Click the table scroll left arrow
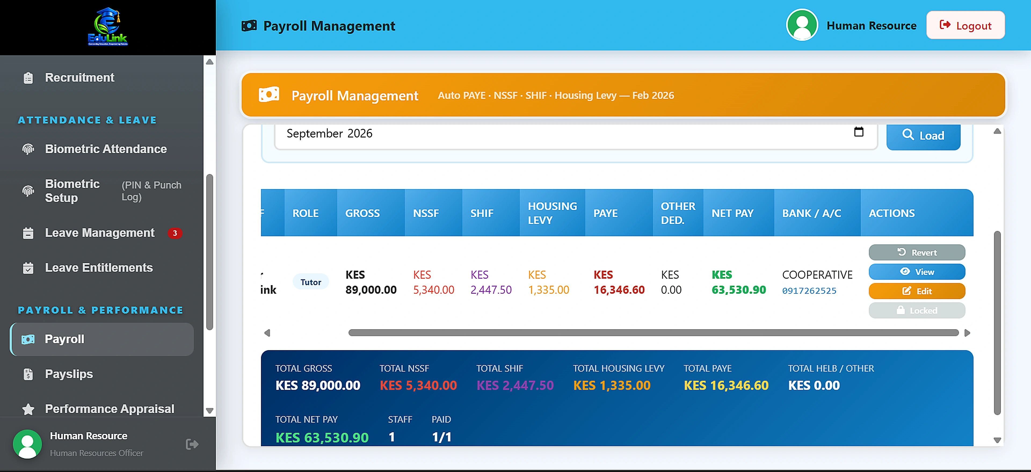1031x472 pixels. 267,333
